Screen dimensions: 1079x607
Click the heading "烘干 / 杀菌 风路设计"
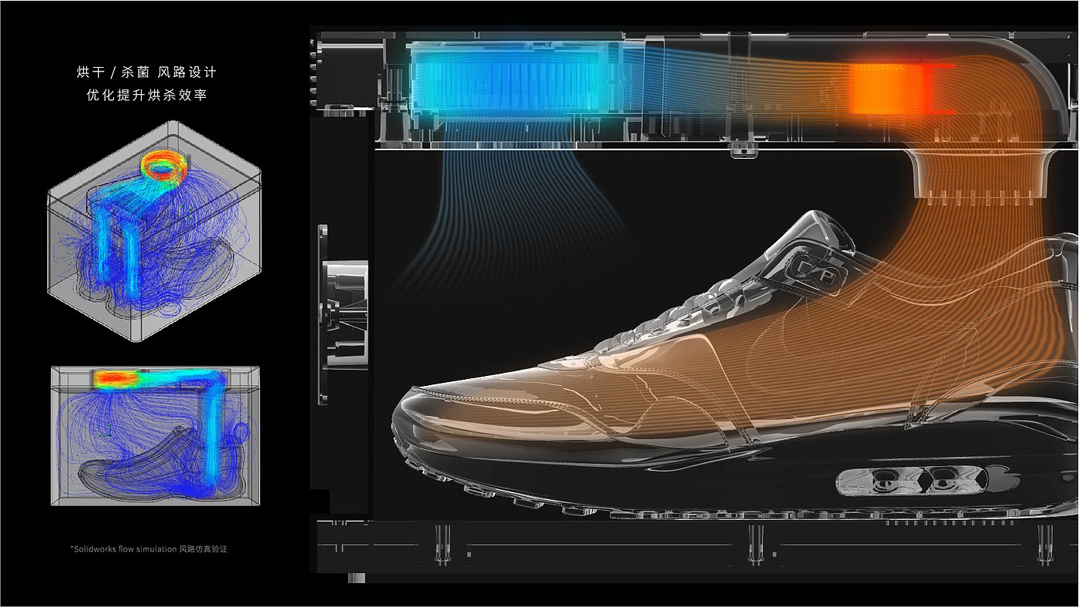pos(147,72)
